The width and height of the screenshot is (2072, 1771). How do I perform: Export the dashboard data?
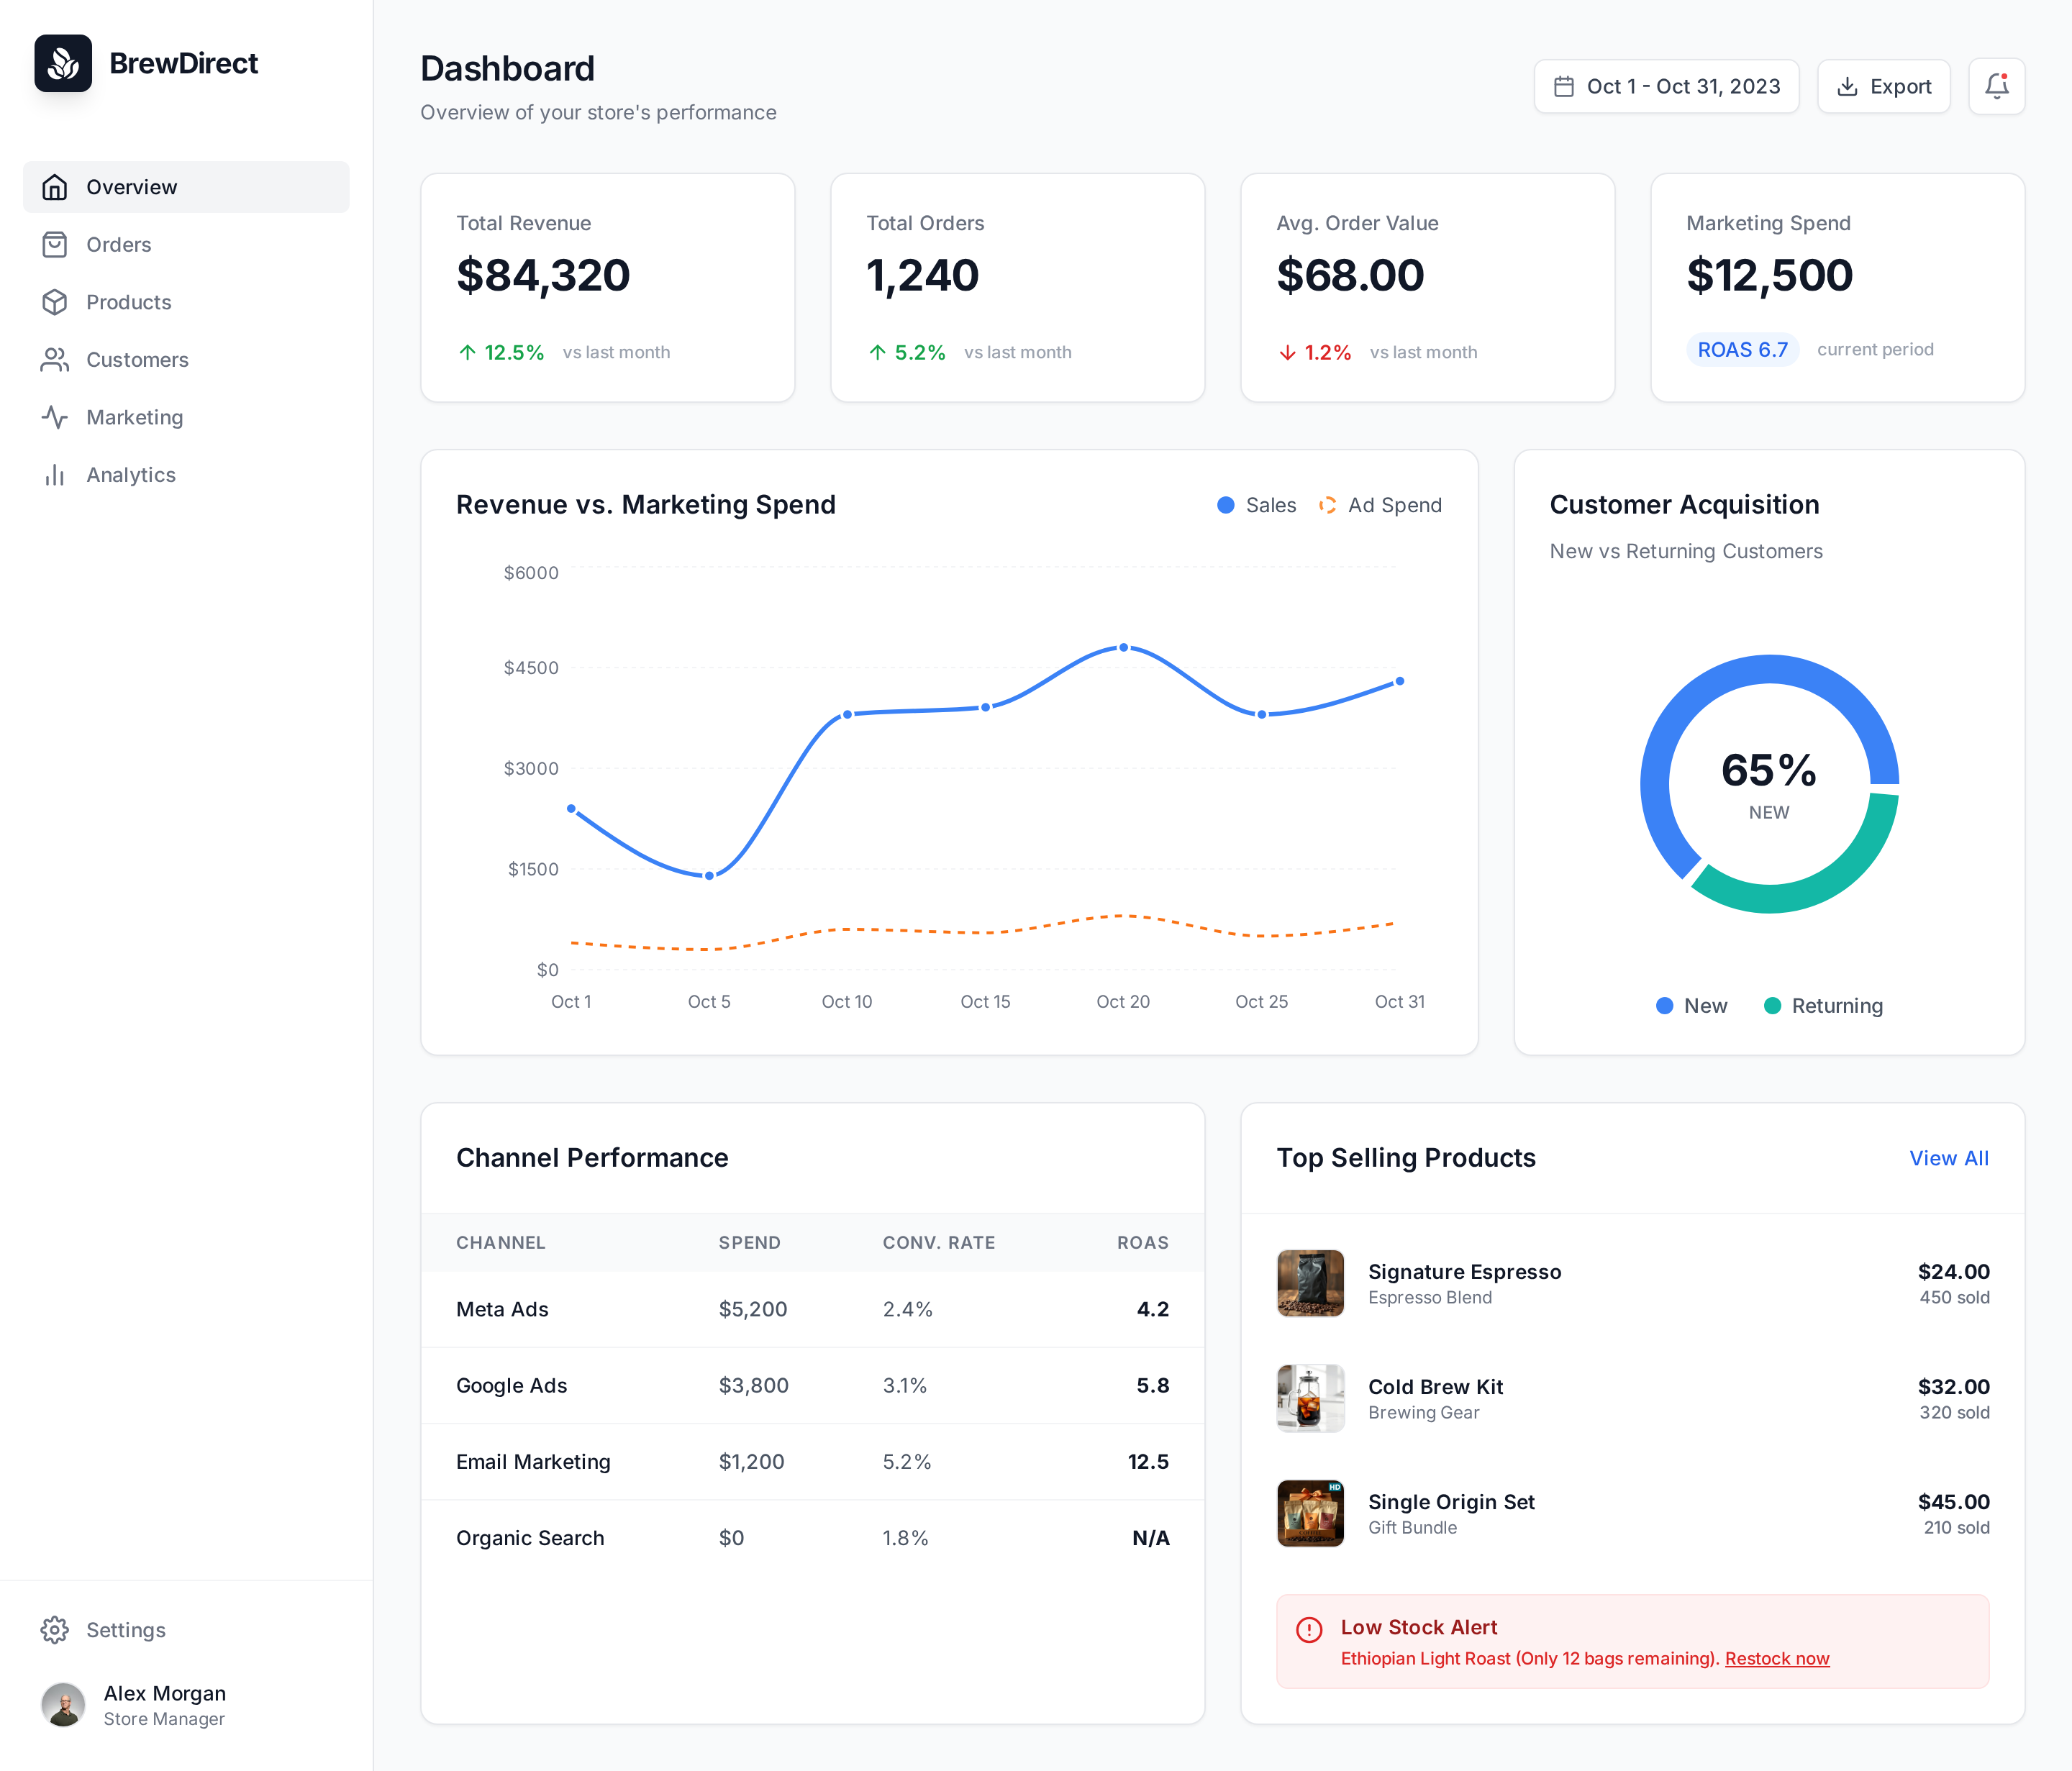[x=1883, y=86]
